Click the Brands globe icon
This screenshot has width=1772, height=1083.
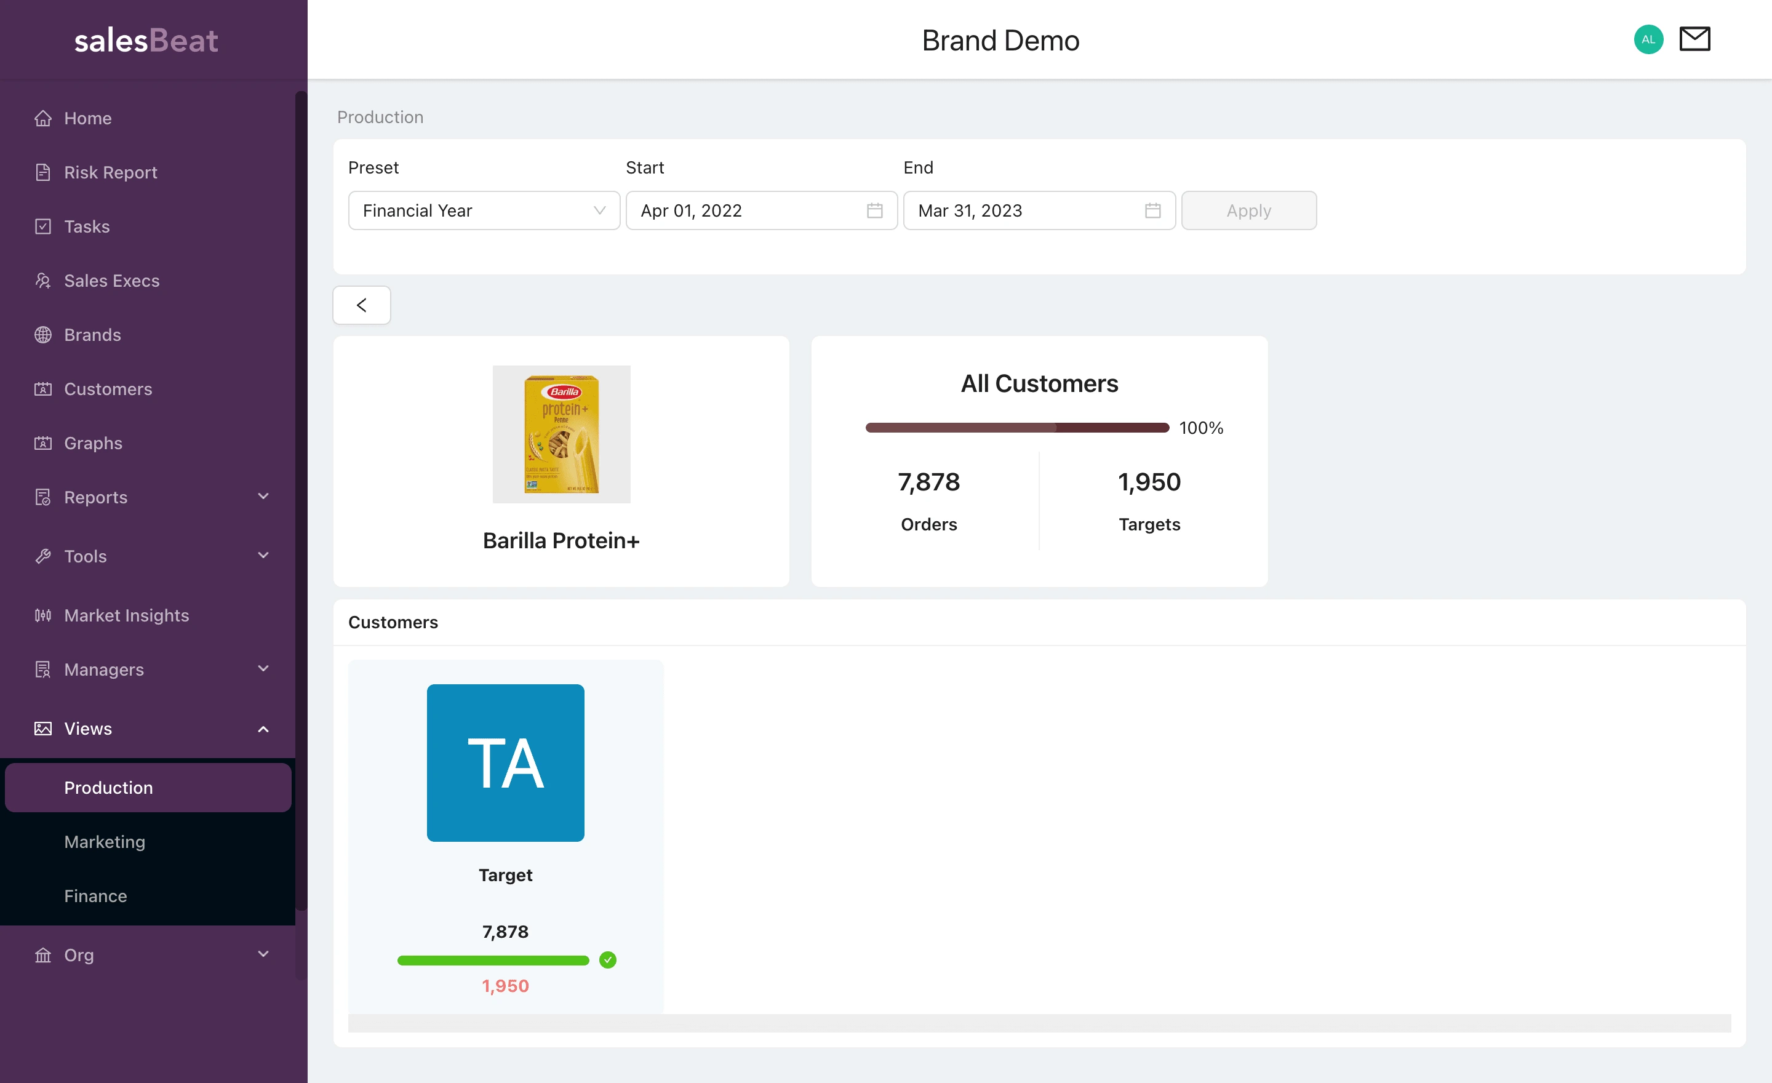point(43,335)
